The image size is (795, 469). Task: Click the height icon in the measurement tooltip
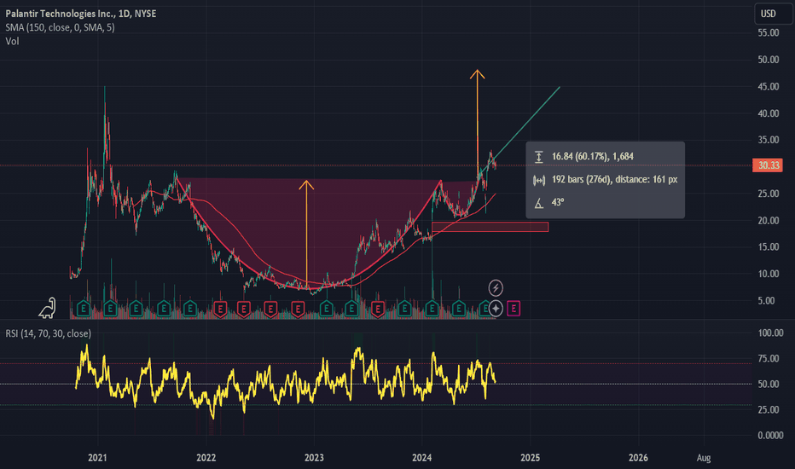pos(539,157)
